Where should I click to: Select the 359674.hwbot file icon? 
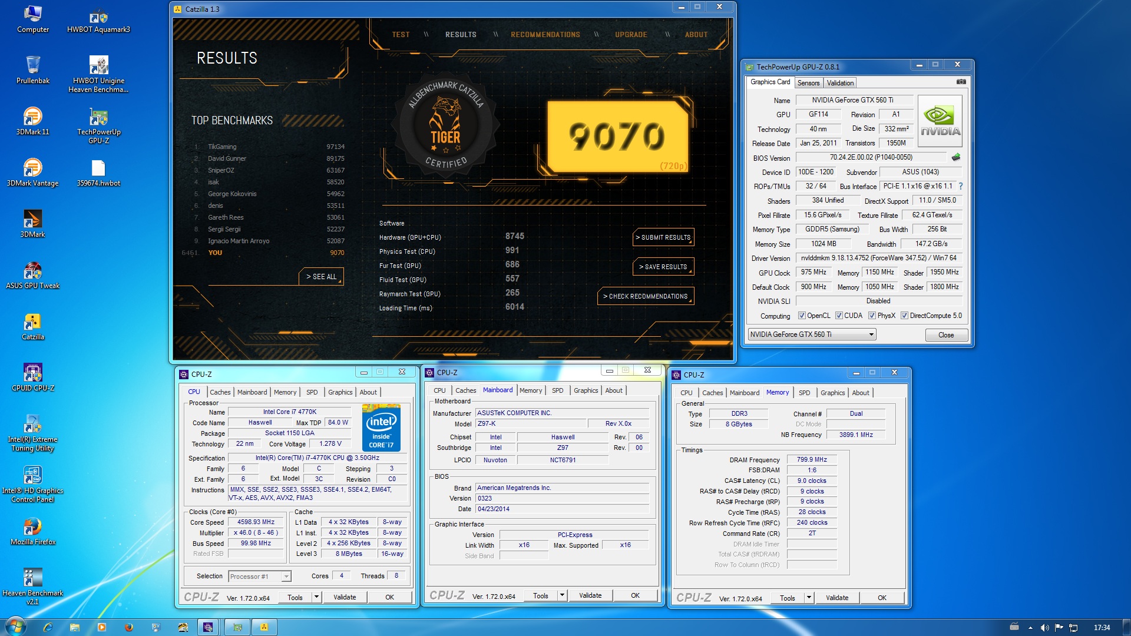(x=98, y=173)
